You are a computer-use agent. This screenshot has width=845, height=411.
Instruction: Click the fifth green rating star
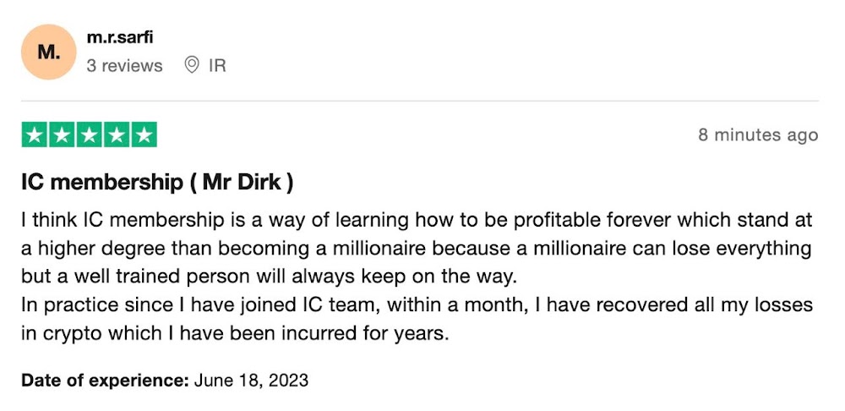tap(144, 135)
